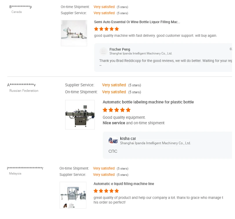235x219 pixels.
Task: Click the Russian Federation reviewer's masked username
Action: point(22,85)
